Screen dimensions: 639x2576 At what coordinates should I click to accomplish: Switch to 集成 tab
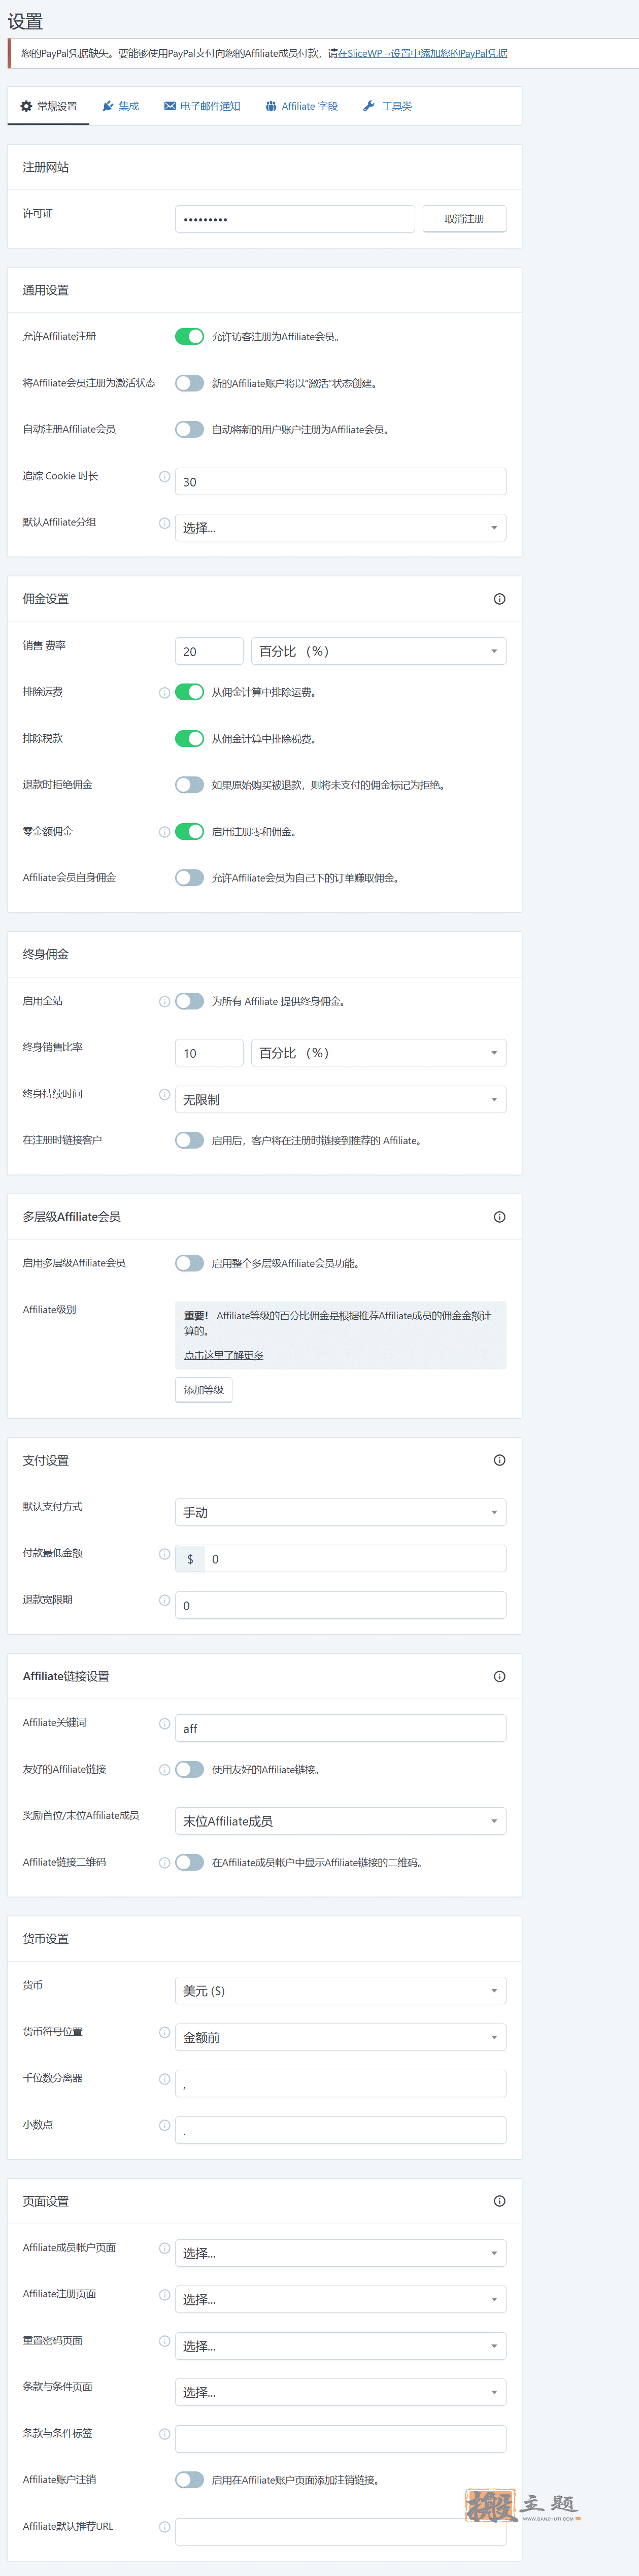(120, 106)
